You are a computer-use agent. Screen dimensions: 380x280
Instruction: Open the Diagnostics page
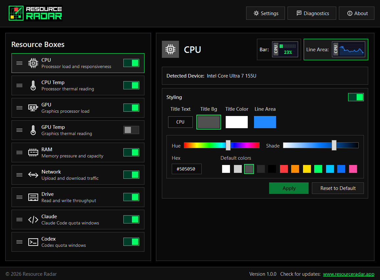point(312,13)
